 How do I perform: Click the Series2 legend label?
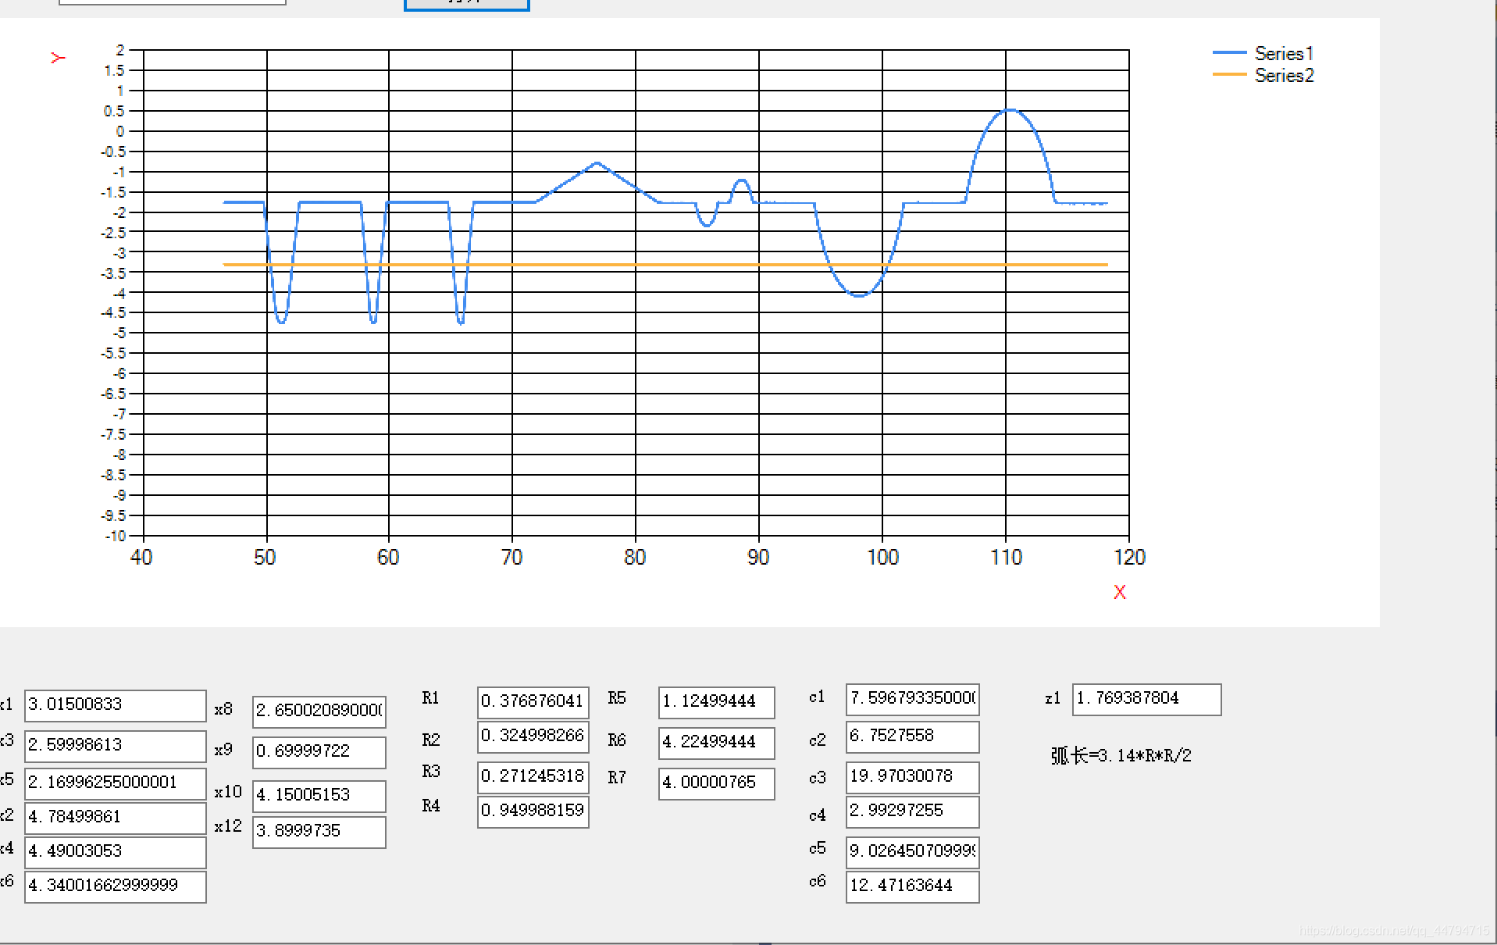coord(1285,75)
